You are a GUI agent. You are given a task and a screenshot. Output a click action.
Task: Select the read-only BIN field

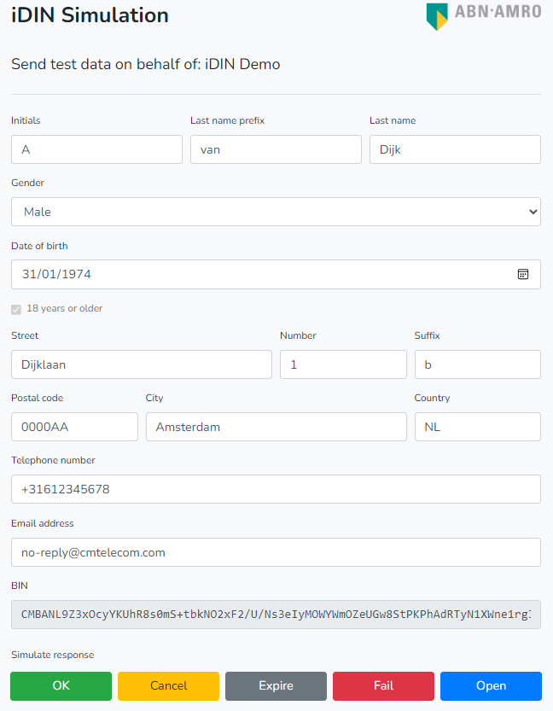[x=276, y=615]
